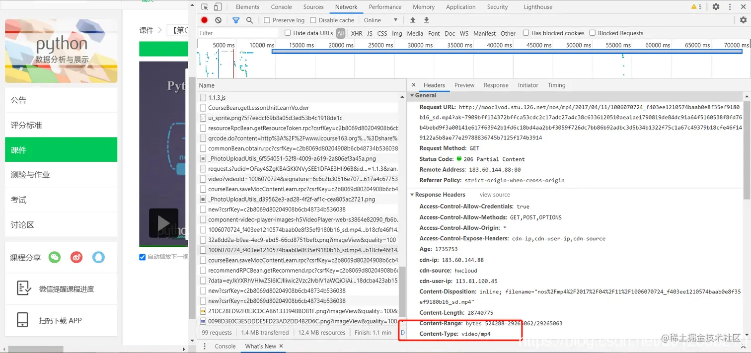Close the request details pane X
751x353 pixels.
tap(414, 85)
